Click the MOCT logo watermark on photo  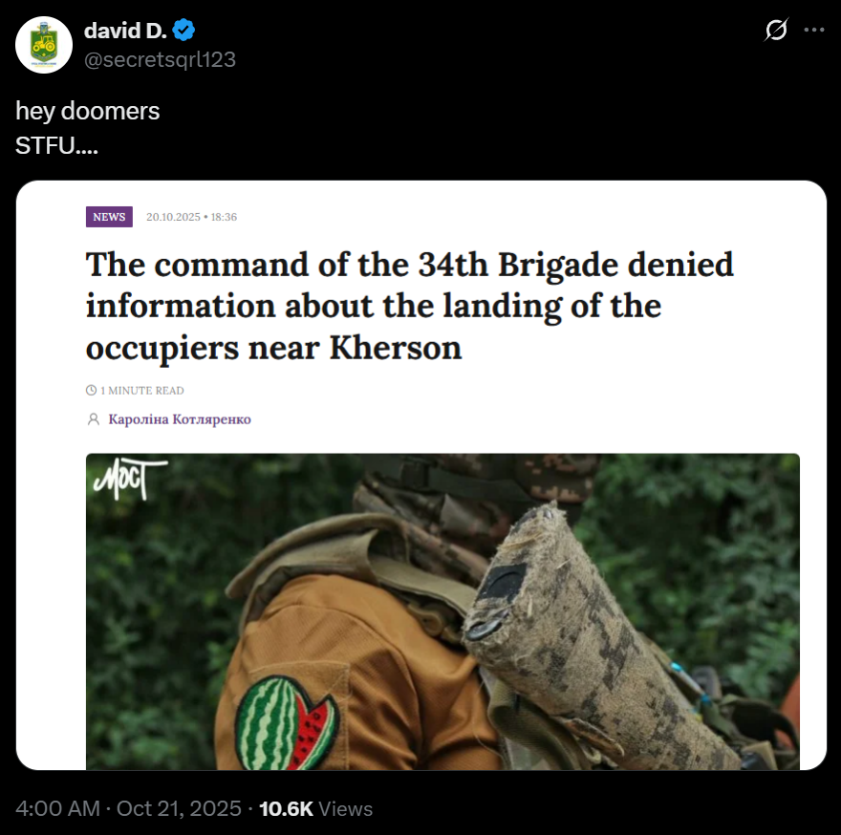(x=130, y=478)
